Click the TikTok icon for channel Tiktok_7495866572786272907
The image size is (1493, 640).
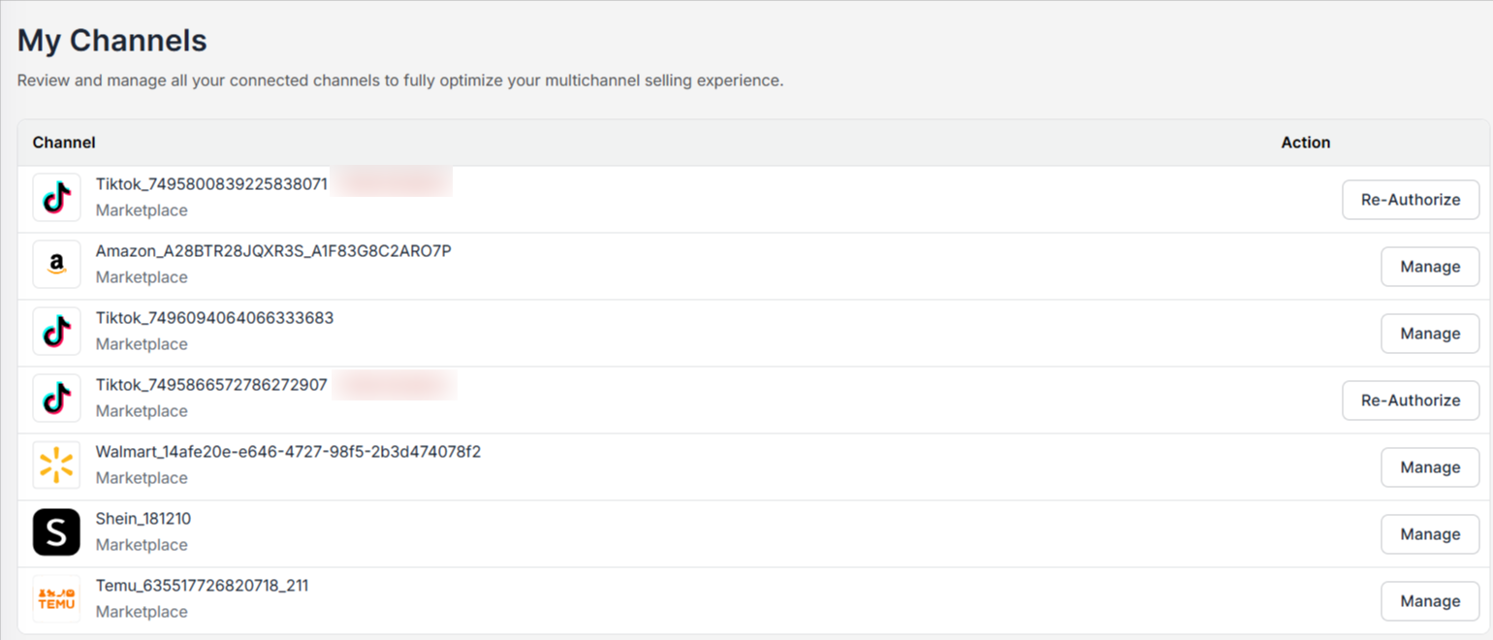click(56, 399)
